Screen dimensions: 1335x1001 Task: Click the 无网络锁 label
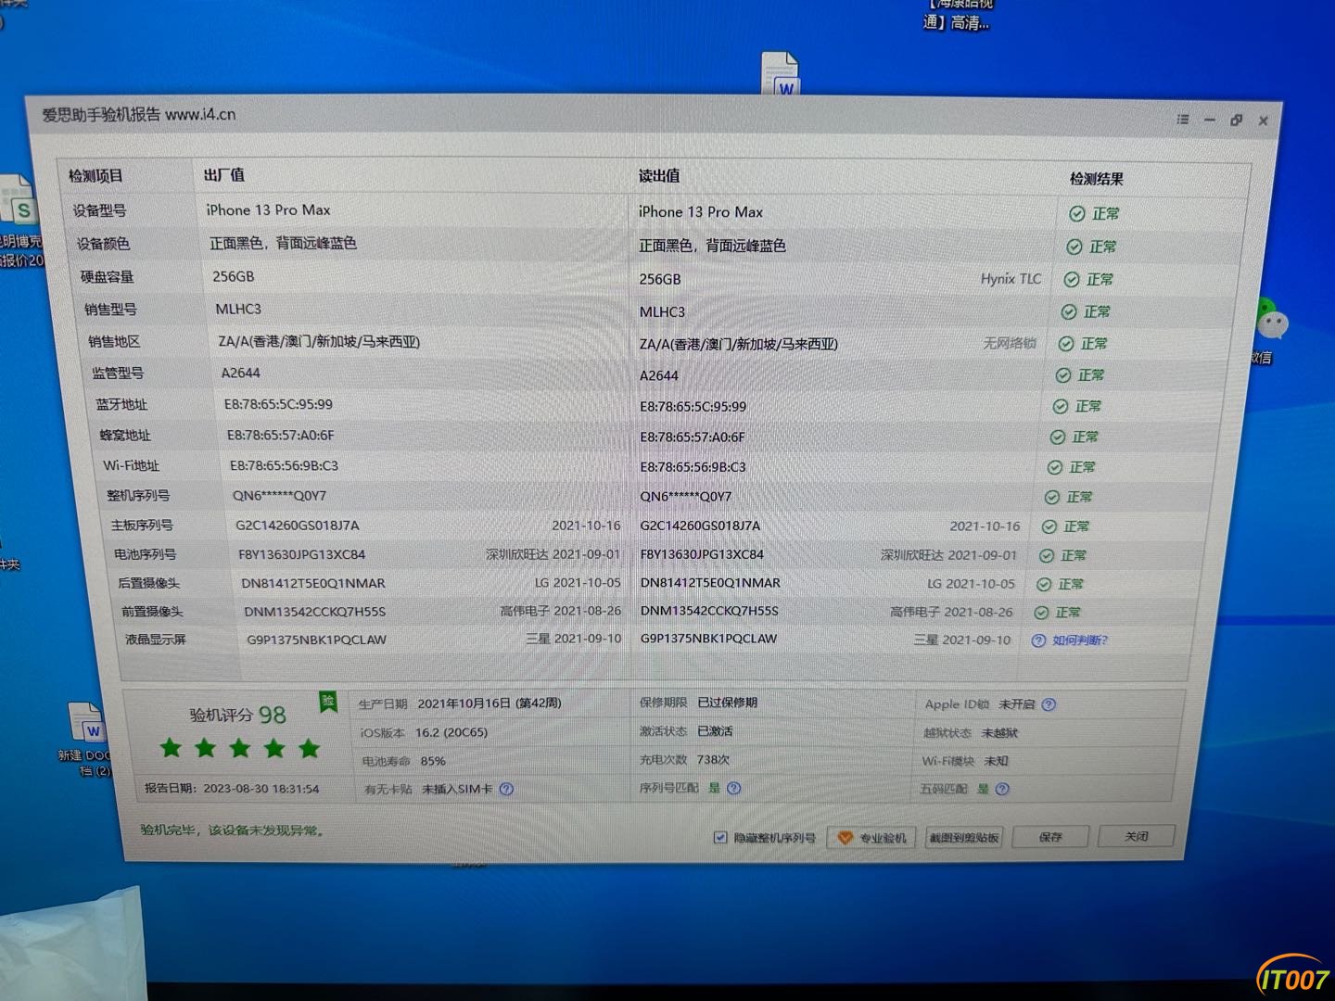(x=1010, y=343)
